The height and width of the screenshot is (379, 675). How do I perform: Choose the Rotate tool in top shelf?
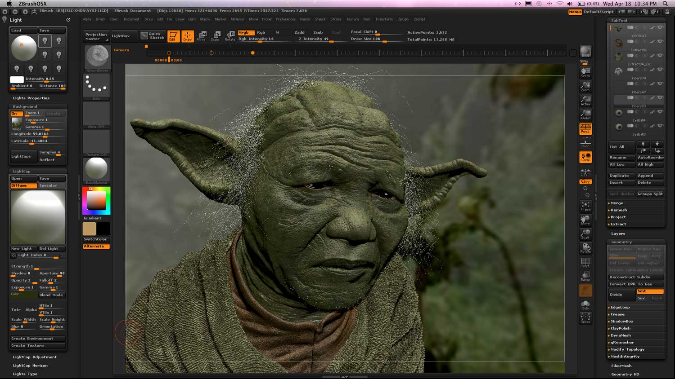click(230, 36)
